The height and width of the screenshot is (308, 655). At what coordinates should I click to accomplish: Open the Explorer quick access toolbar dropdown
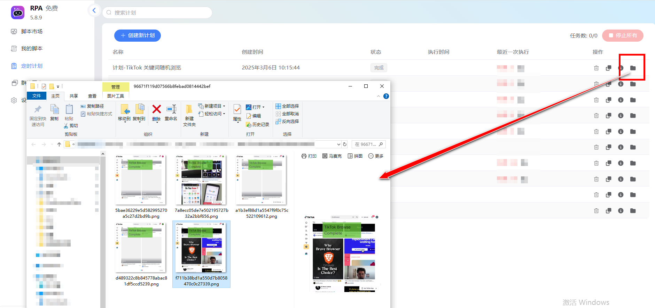(58, 86)
